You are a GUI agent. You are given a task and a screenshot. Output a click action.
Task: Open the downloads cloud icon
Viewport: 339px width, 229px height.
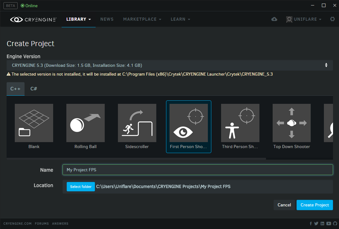point(274,19)
